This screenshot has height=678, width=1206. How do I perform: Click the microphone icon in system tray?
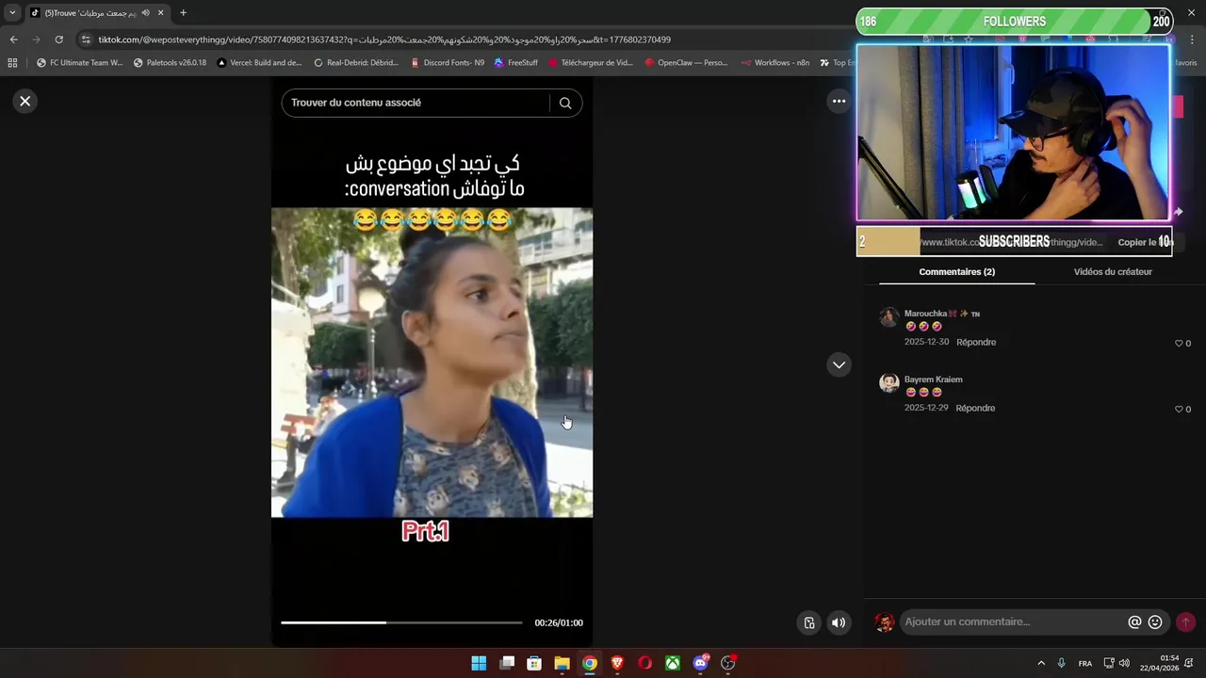click(x=1062, y=663)
